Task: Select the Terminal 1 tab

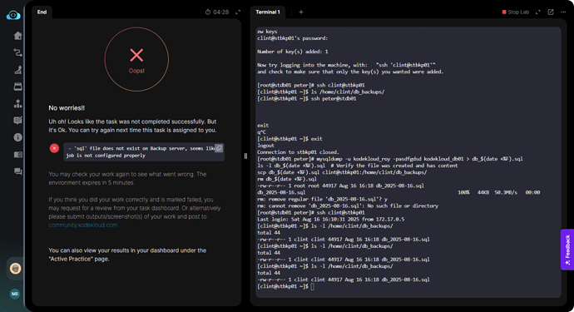Action: tap(268, 12)
